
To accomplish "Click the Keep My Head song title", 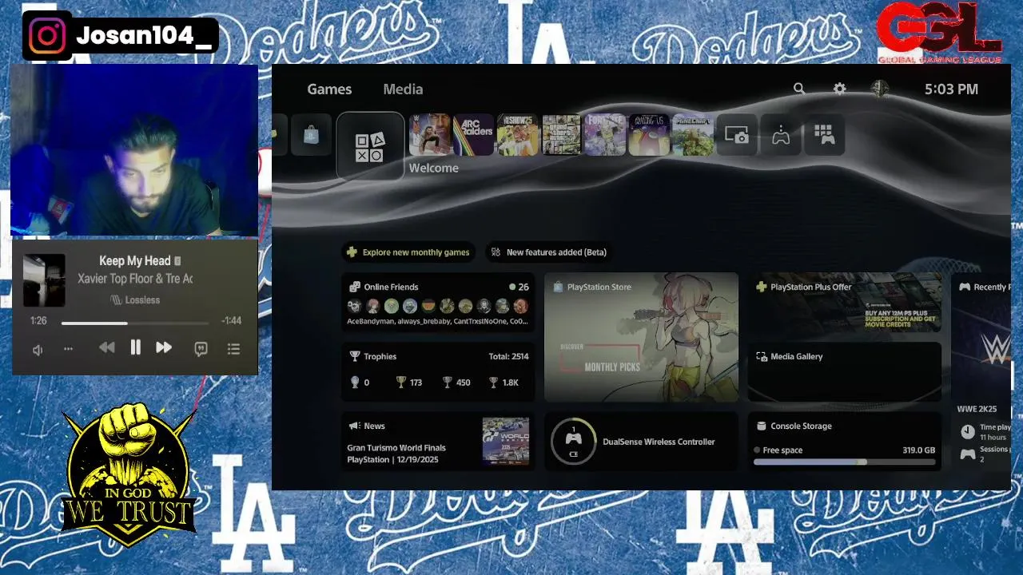I will [x=135, y=260].
